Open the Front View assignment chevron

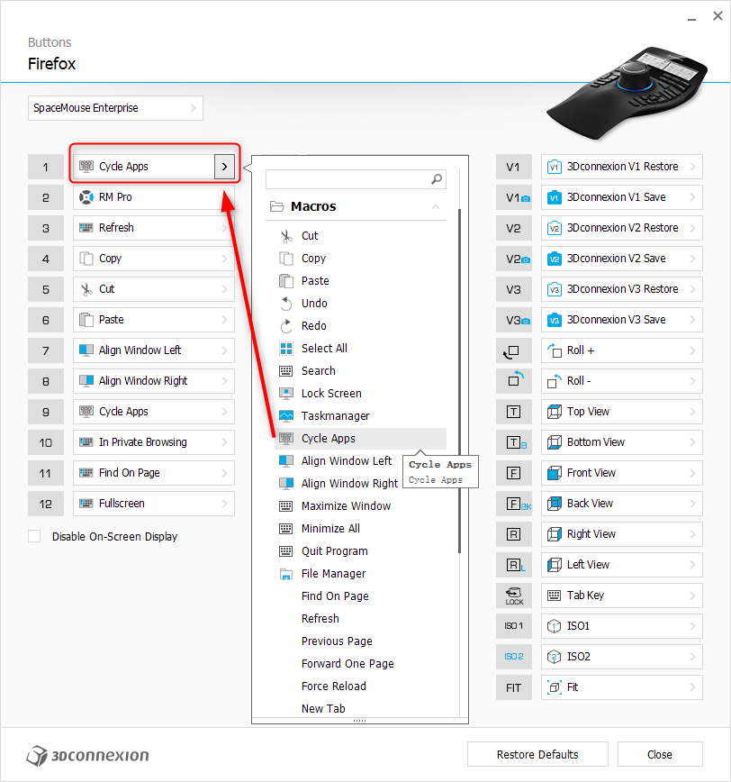(692, 473)
